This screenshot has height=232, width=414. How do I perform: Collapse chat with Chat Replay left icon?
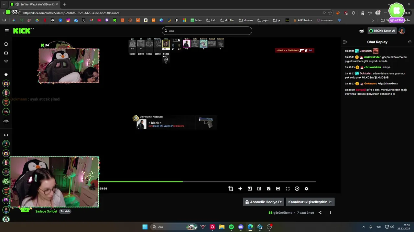(x=345, y=42)
